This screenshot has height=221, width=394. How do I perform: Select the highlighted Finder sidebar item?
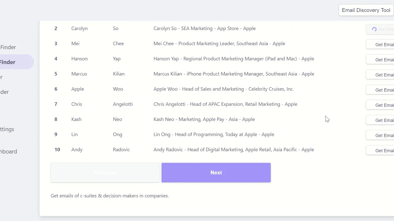point(8,62)
